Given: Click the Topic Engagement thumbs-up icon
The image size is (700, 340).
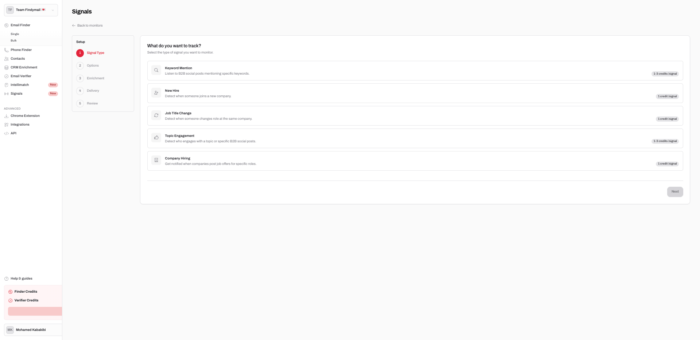Looking at the screenshot, I should tap(156, 138).
